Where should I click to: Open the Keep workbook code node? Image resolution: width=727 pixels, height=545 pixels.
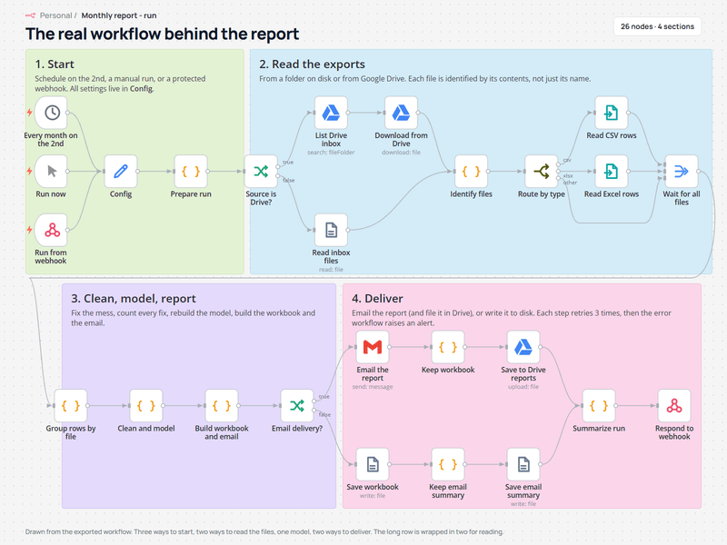pos(448,347)
